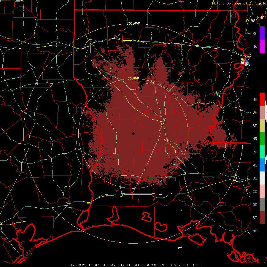Click the 'HHC' product code text

click(x=260, y=18)
